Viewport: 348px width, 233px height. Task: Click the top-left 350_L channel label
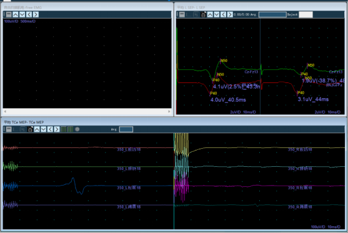[129, 149]
